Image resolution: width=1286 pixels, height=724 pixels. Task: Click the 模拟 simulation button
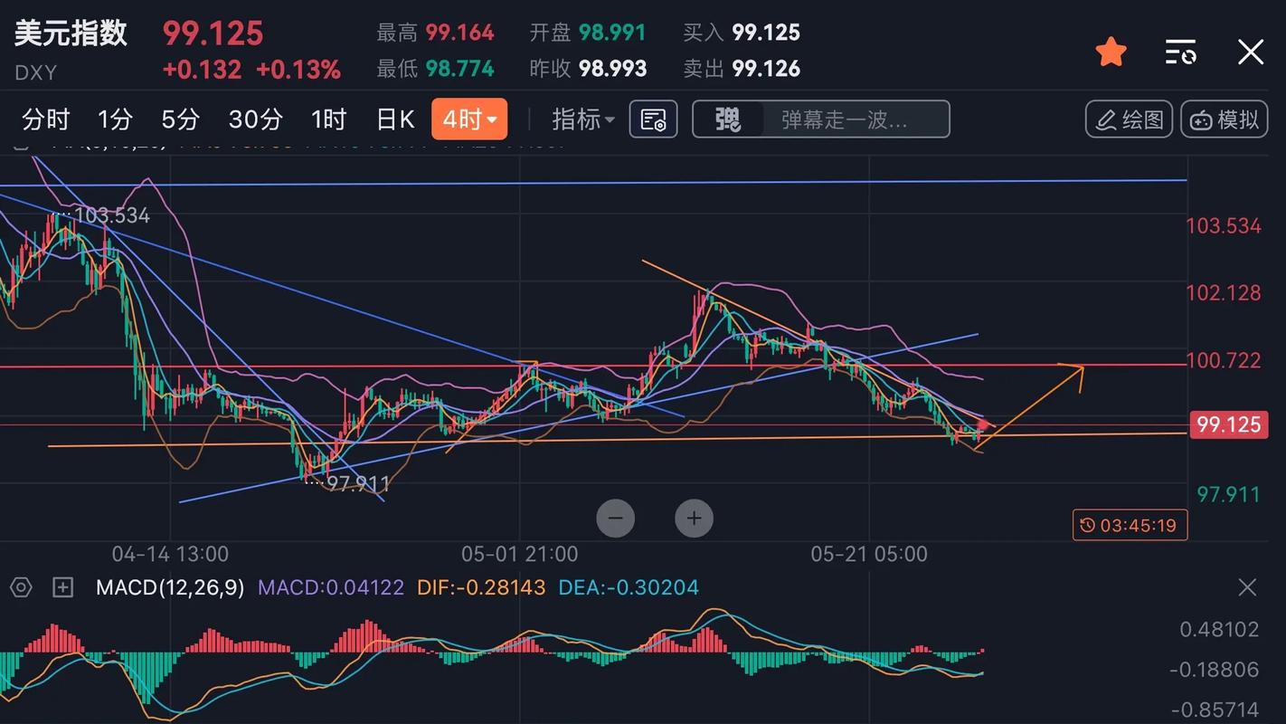(1224, 119)
